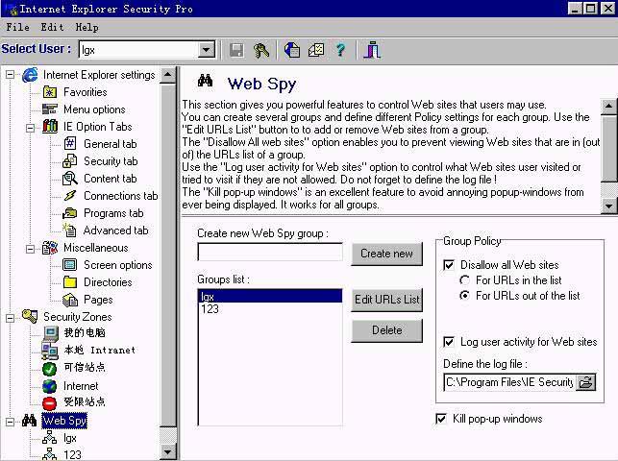Click the help question mark toolbar icon
Image resolution: width=618 pixels, height=461 pixels.
pos(339,50)
